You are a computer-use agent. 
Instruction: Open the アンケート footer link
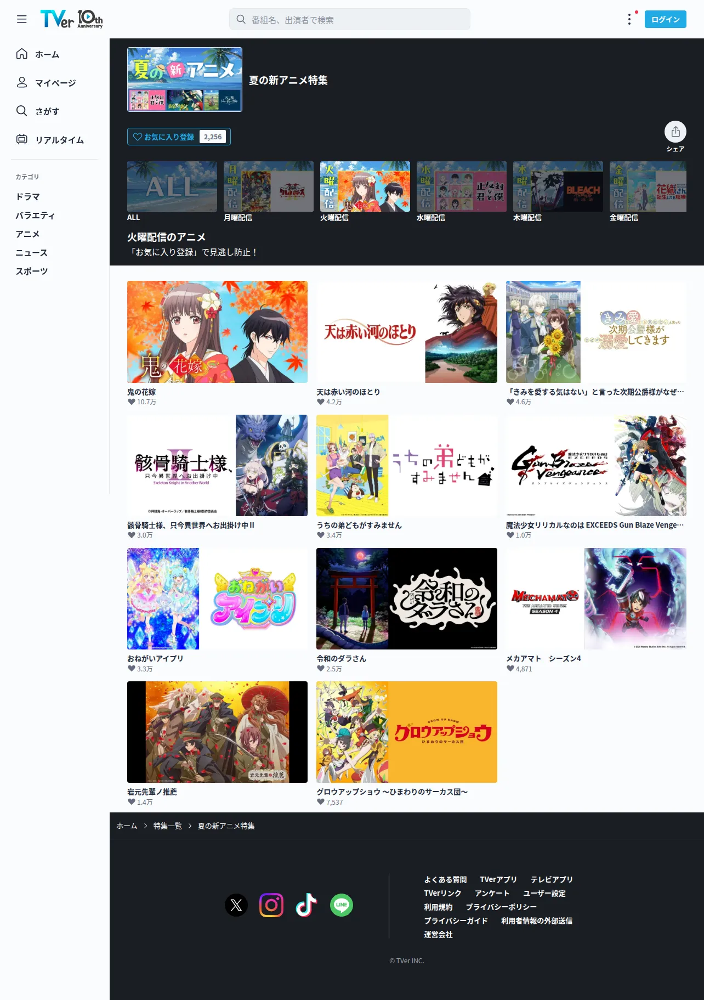click(x=492, y=893)
